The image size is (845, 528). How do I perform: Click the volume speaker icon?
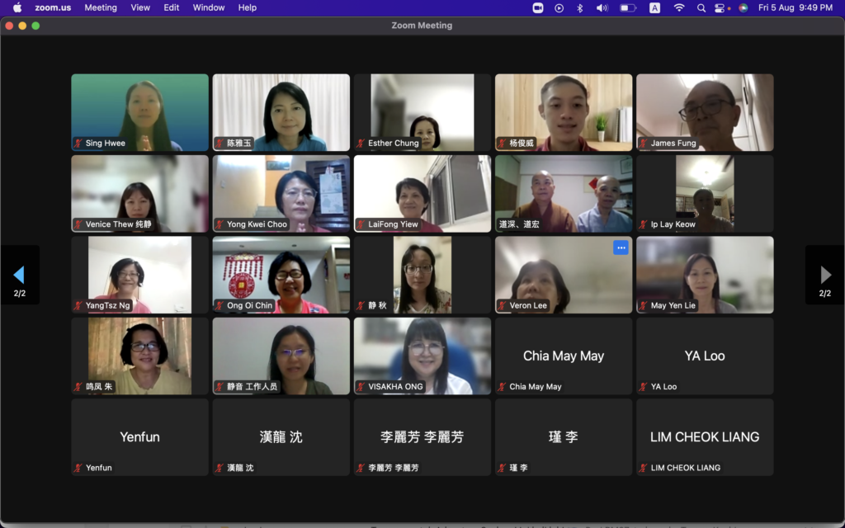(602, 7)
